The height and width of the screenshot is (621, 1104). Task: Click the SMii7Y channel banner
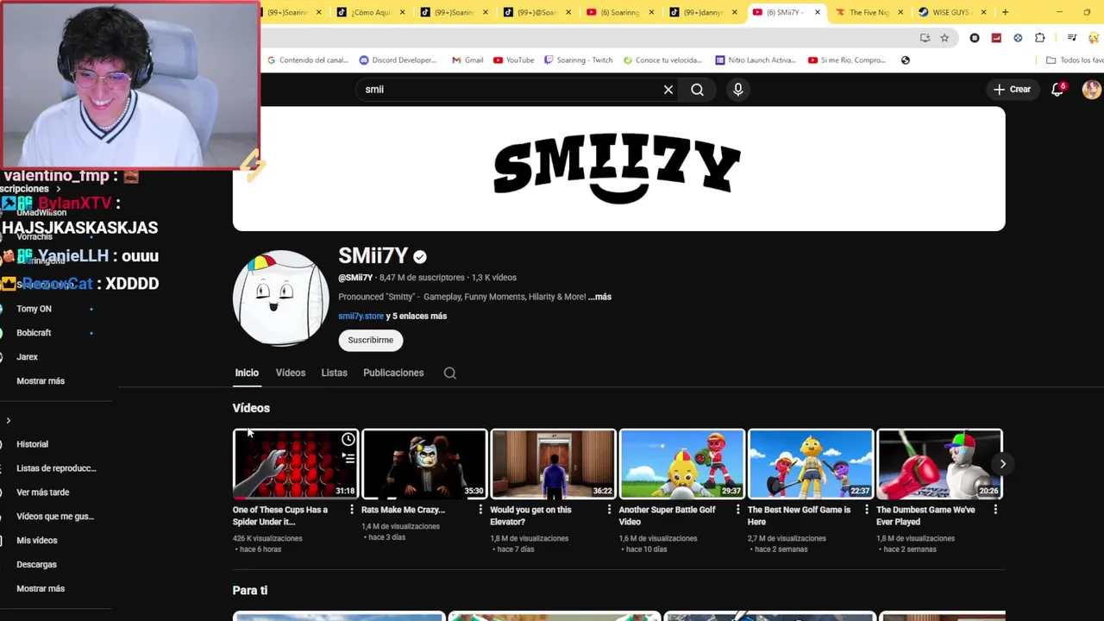(618, 169)
